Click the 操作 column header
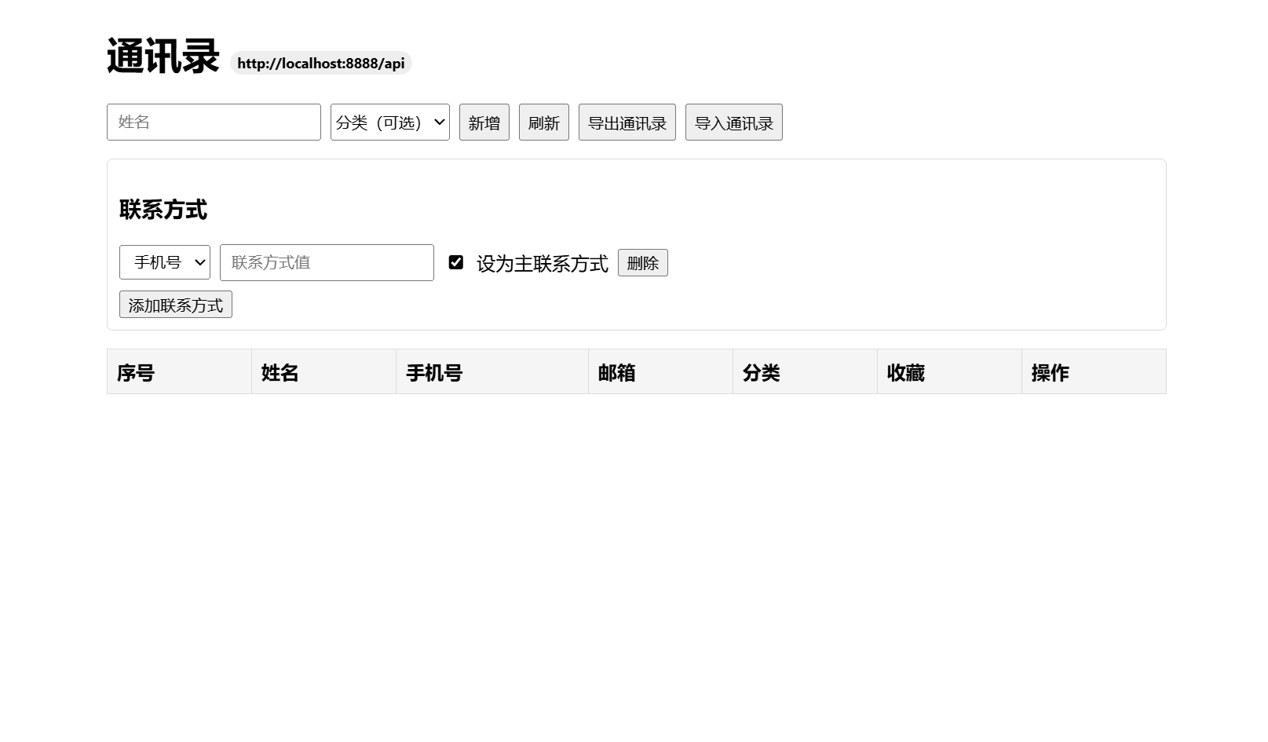 [1094, 372]
